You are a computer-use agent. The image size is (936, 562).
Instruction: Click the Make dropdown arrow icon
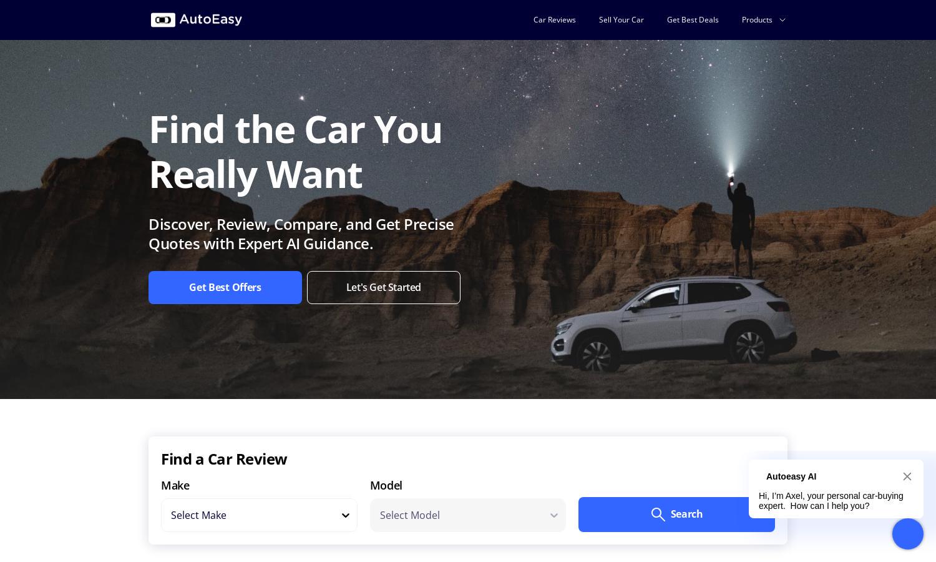pos(345,515)
